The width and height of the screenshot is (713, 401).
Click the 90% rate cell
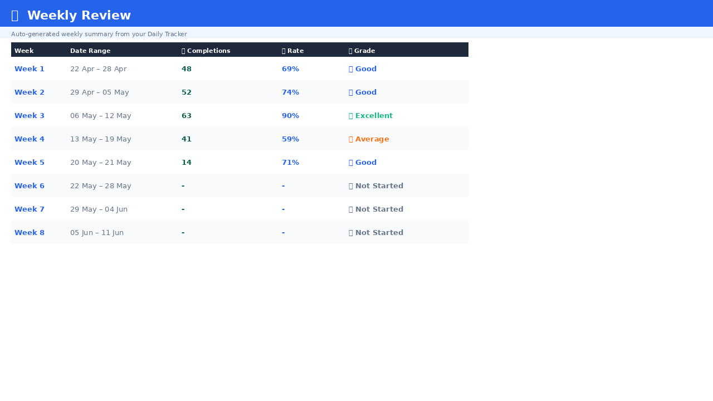291,116
